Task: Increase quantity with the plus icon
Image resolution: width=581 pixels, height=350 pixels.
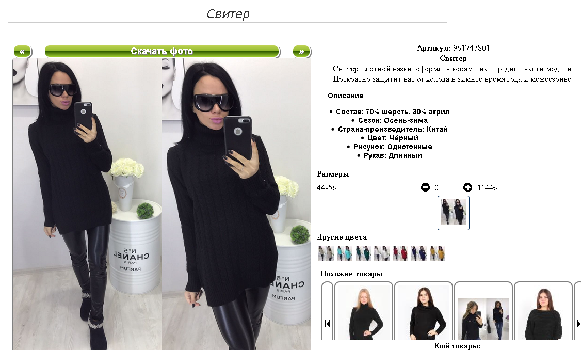Action: [468, 187]
